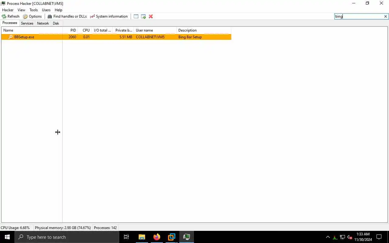The width and height of the screenshot is (389, 243).
Task: Click the muted volume tray icon
Action: (x=350, y=237)
